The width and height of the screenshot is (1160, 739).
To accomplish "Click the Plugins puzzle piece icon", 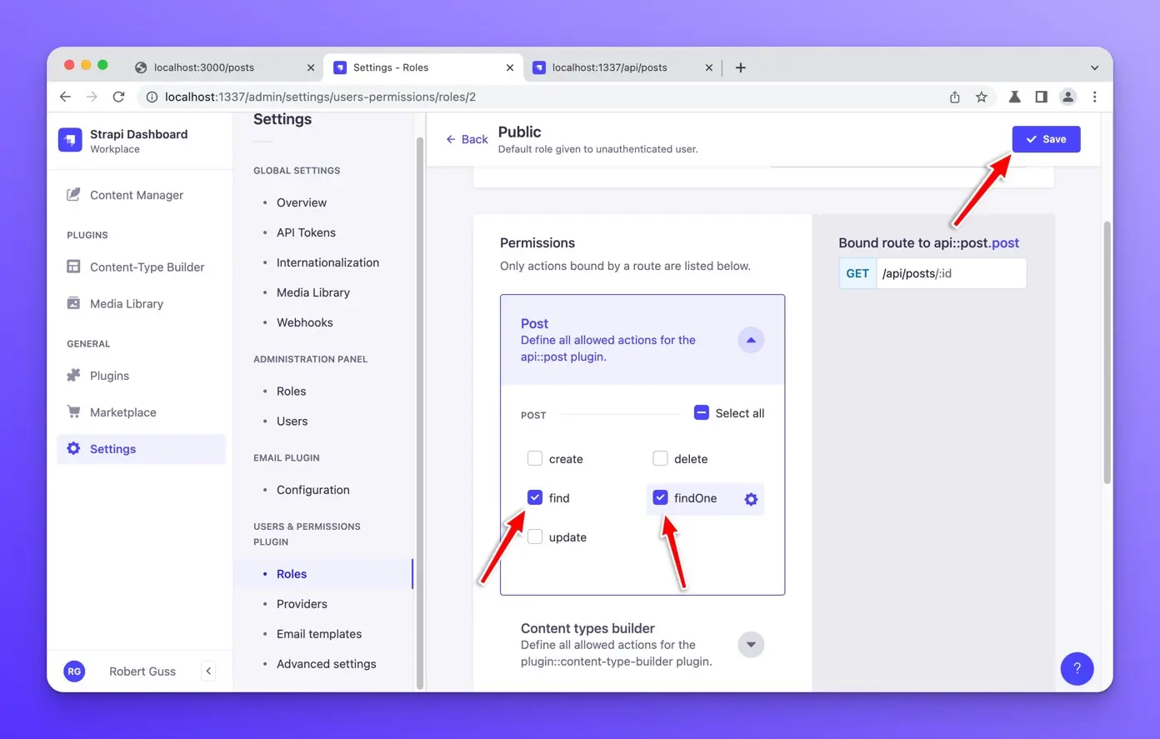I will [73, 376].
